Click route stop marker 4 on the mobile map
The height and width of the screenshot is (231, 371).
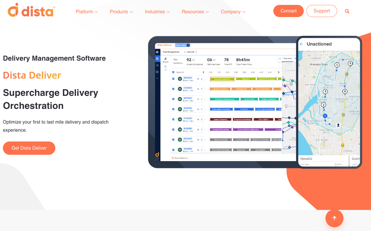(x=337, y=65)
